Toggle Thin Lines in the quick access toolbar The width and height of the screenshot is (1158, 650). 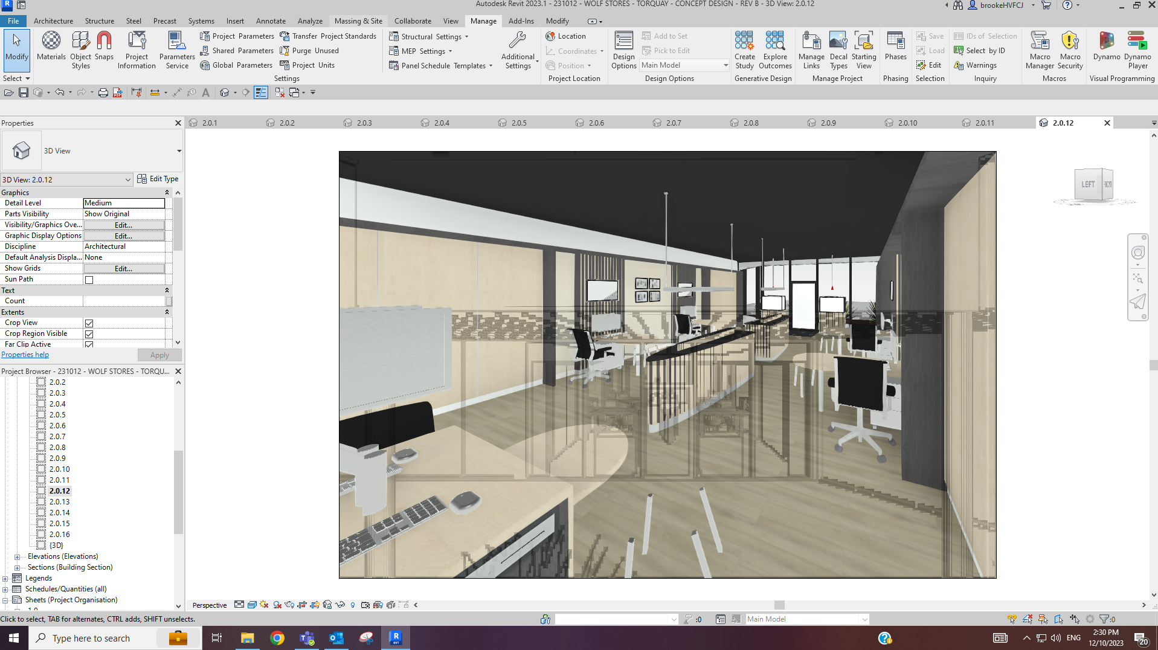(260, 92)
